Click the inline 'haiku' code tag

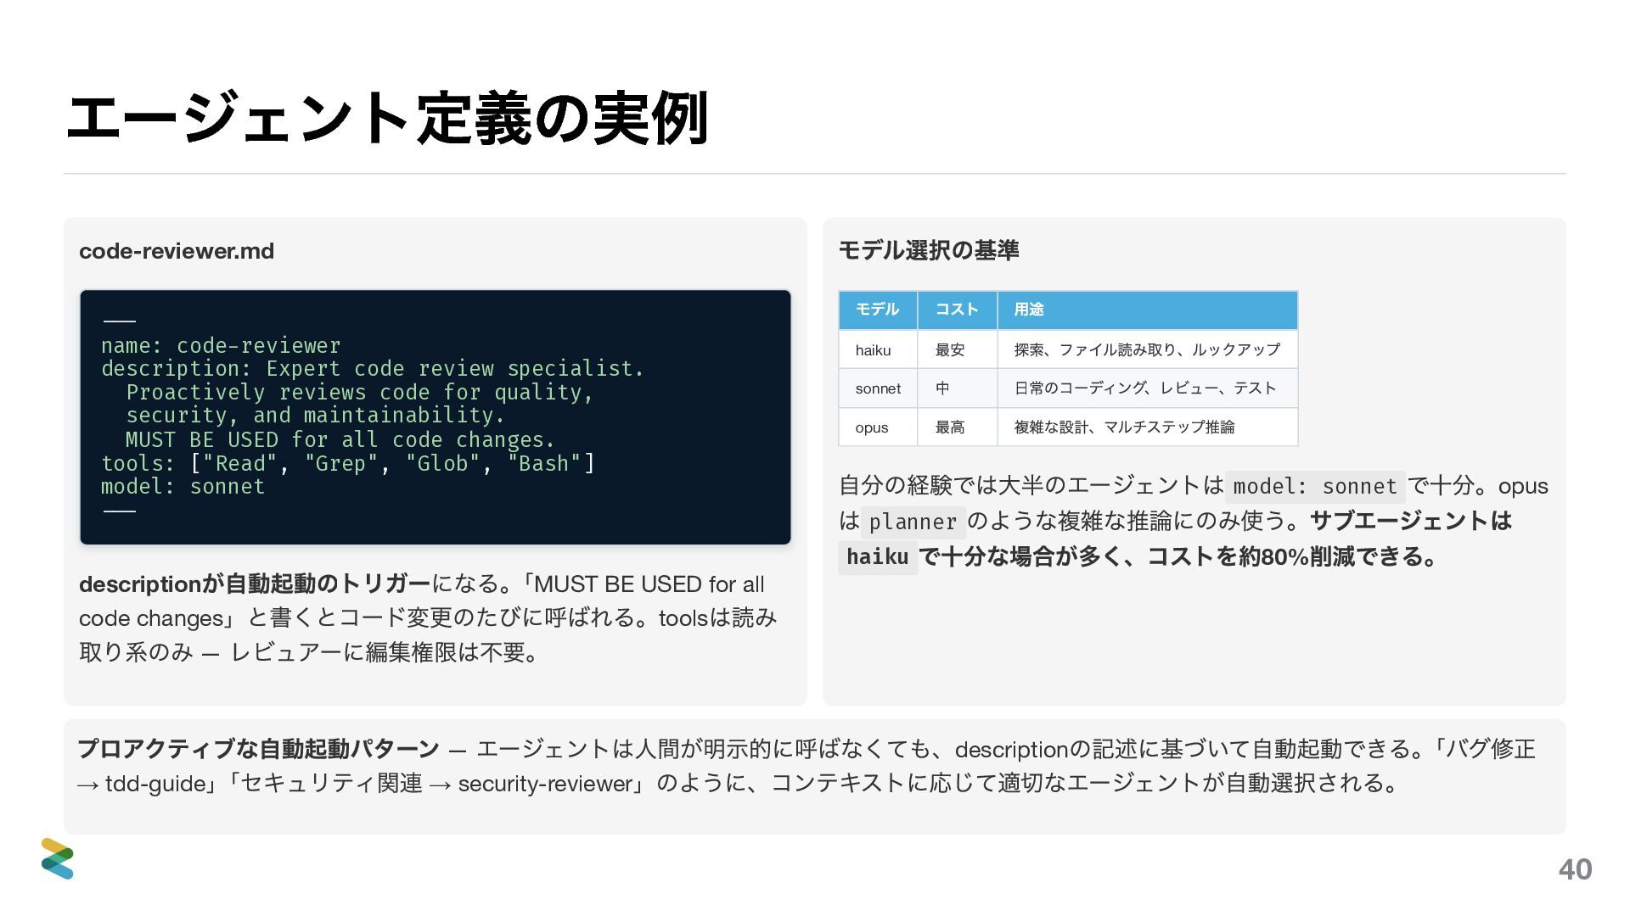pyautogui.click(x=877, y=557)
